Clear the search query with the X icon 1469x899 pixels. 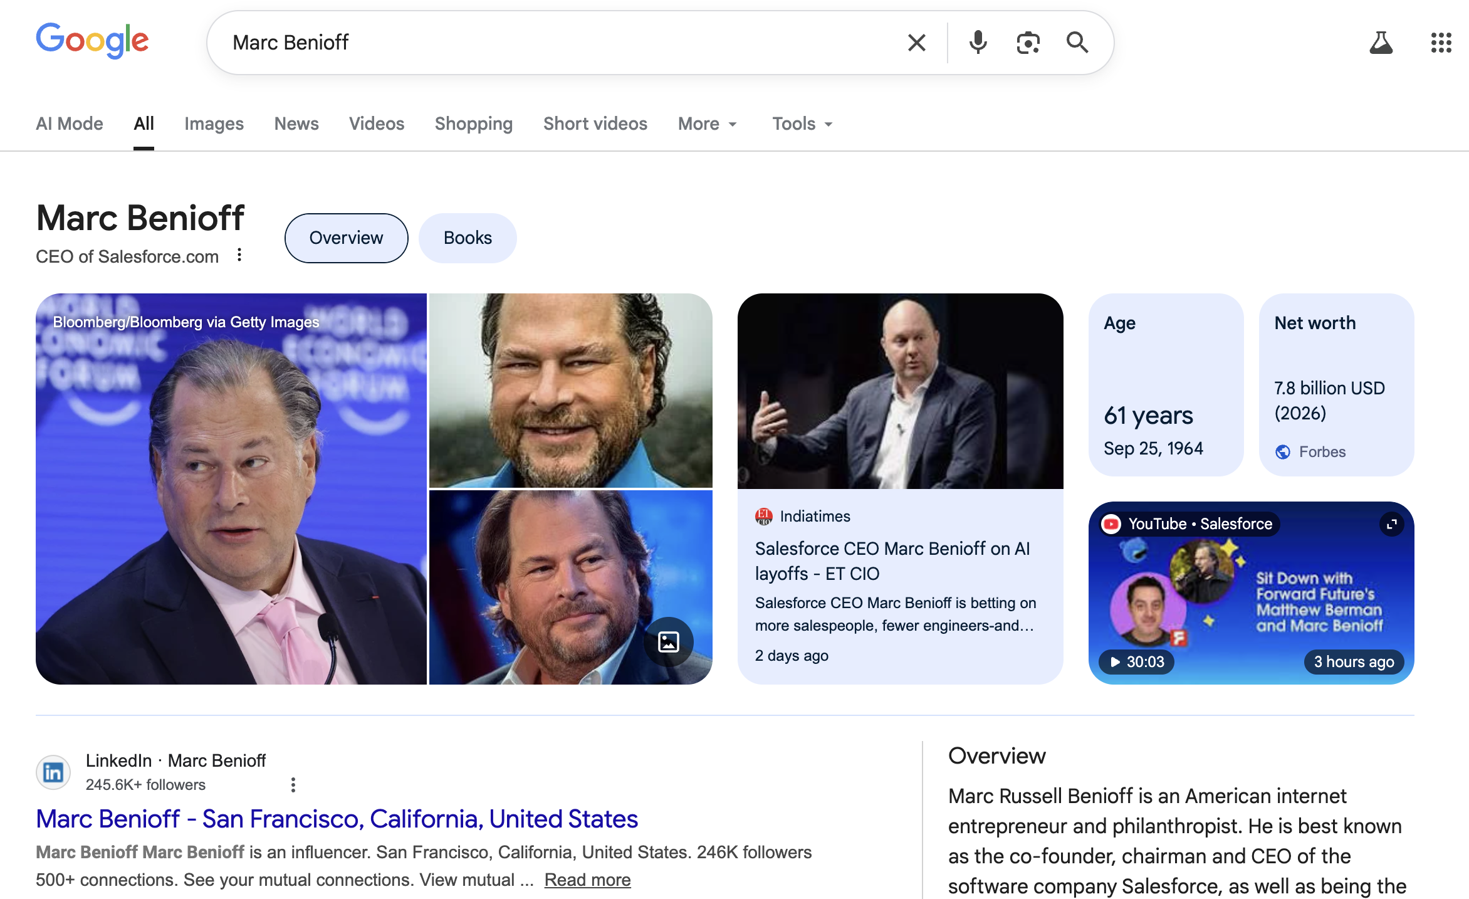click(x=916, y=42)
